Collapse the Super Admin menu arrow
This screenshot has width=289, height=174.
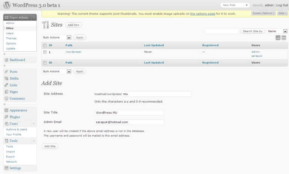click(34, 18)
